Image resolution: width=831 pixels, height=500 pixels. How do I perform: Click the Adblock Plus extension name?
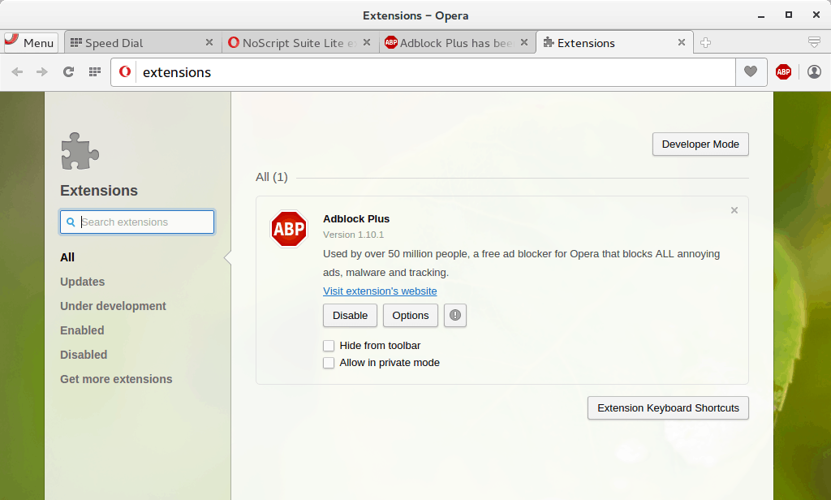pos(356,219)
